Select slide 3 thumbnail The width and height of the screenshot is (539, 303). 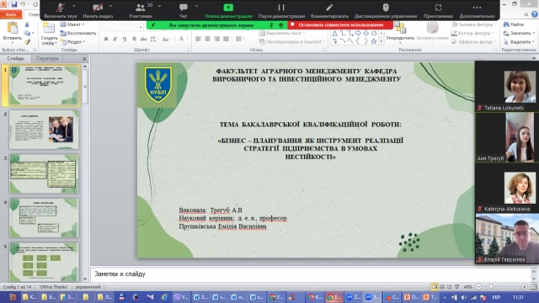[44, 173]
